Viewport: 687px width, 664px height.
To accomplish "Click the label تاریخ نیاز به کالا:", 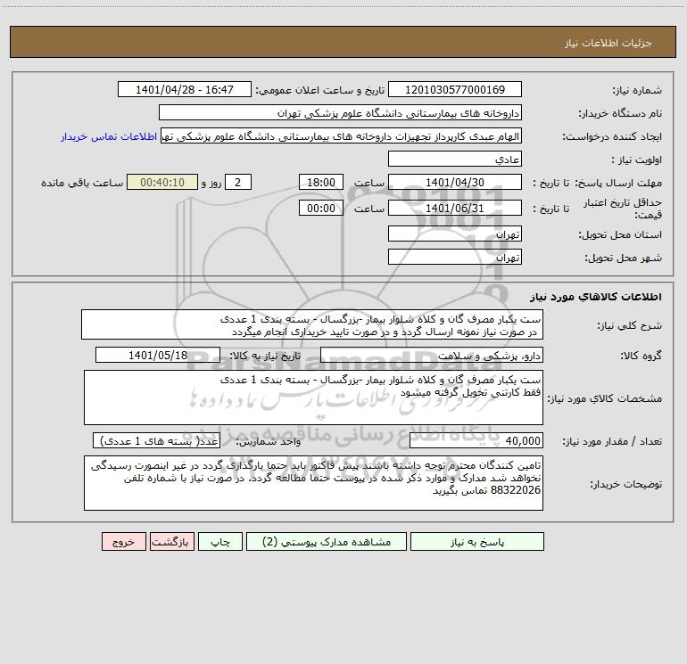I will tap(265, 356).
